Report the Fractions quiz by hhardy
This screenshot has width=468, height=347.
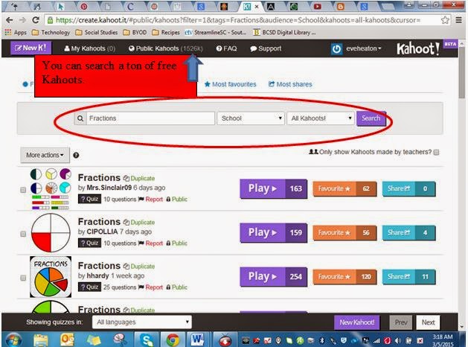click(x=151, y=287)
